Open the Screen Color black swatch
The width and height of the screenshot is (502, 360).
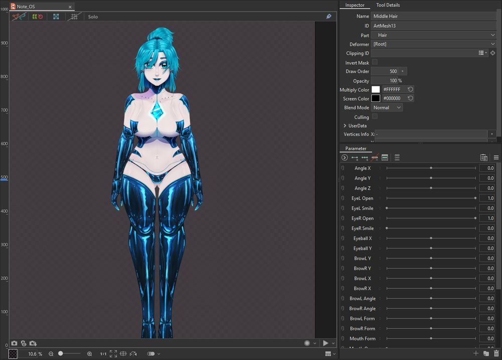click(375, 98)
